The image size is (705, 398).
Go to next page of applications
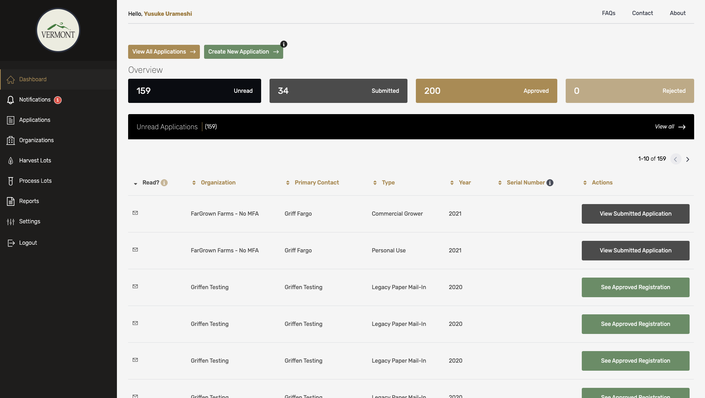pyautogui.click(x=688, y=159)
